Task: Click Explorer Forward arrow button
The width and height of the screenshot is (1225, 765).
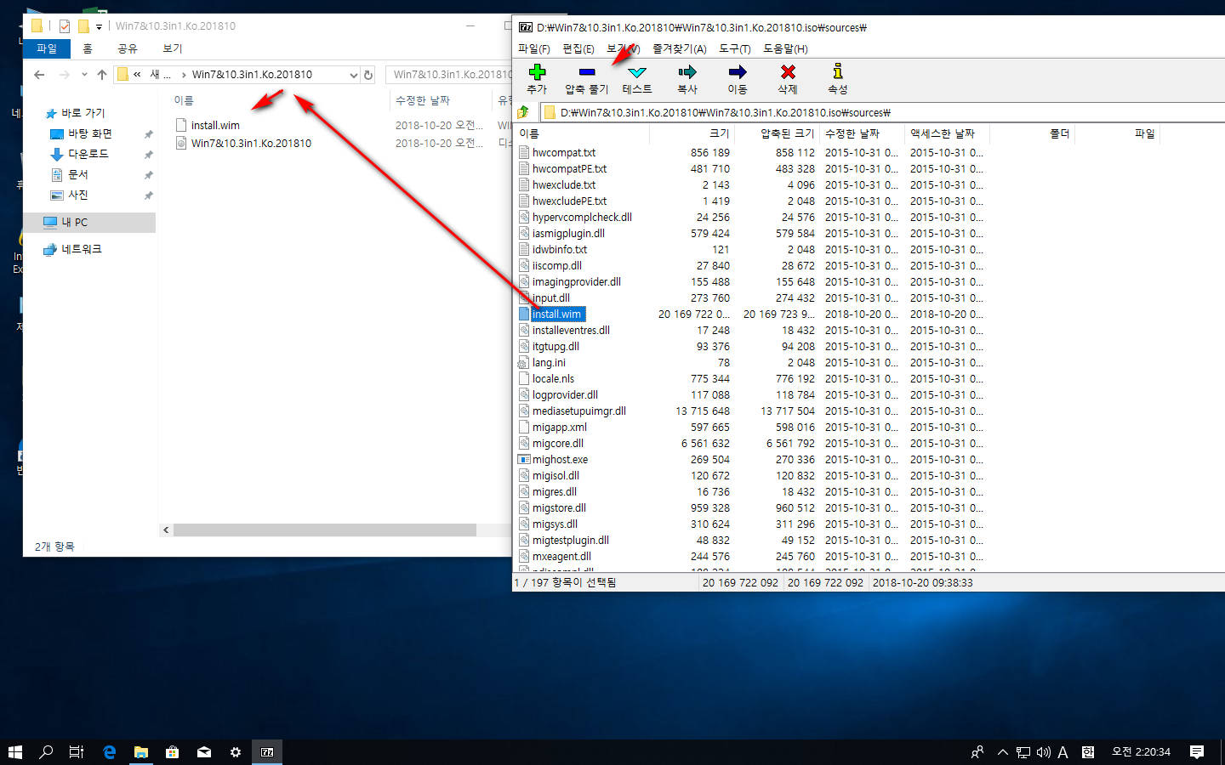Action: (x=64, y=75)
